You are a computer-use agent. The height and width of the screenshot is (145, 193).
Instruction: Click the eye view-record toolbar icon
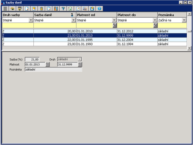12,9
